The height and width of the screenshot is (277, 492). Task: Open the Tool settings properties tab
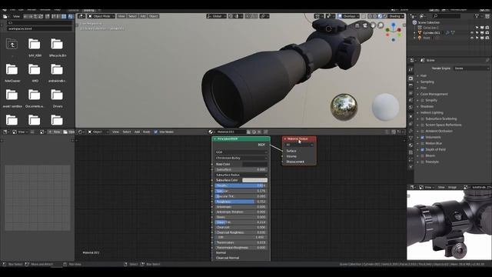tap(411, 70)
